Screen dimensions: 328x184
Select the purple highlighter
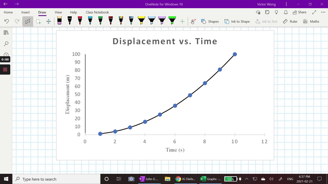point(162,21)
